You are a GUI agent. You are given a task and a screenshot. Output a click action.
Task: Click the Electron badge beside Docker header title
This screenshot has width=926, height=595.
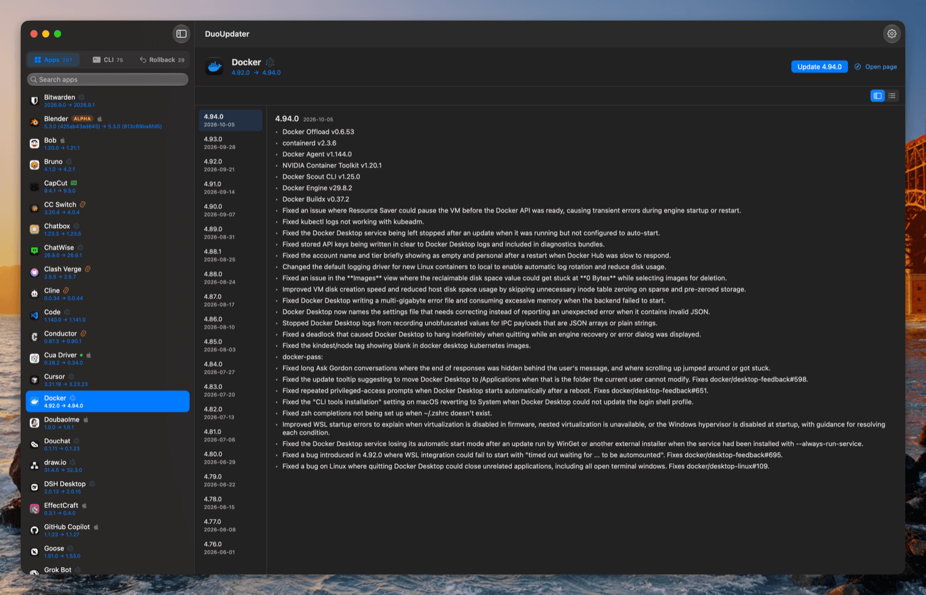pyautogui.click(x=270, y=62)
